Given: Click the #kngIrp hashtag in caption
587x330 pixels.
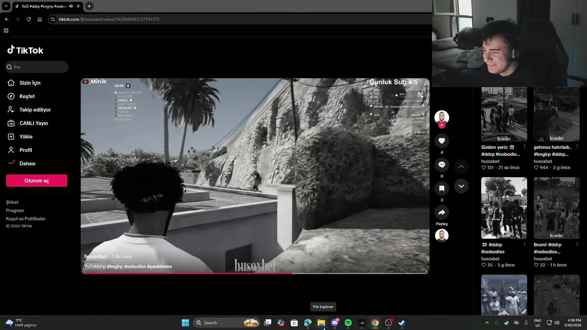Looking at the screenshot, I should tap(115, 266).
